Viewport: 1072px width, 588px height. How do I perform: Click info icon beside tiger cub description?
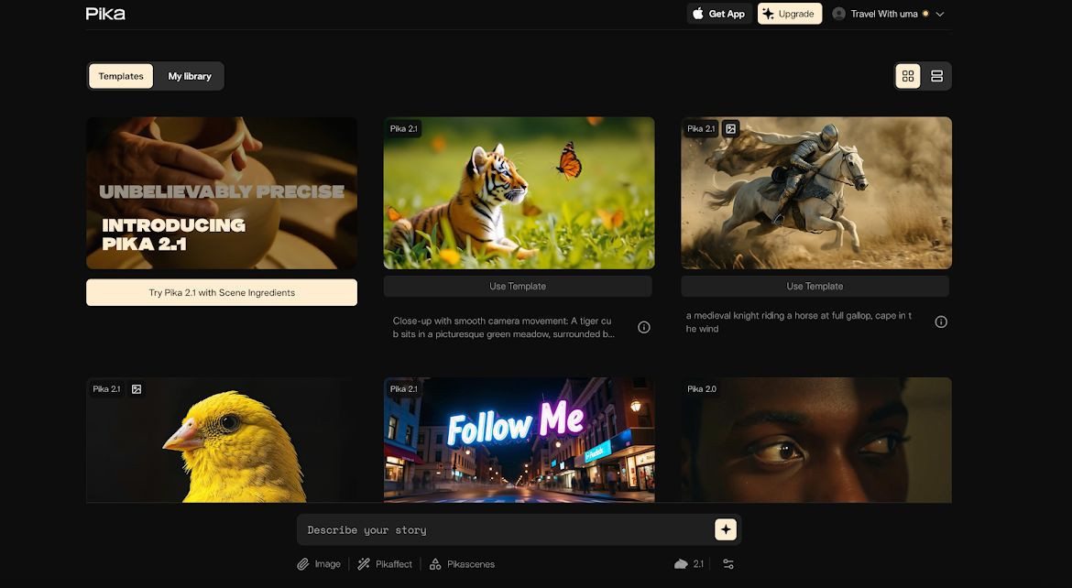point(644,327)
